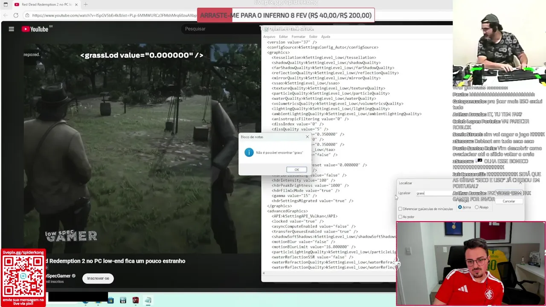Enable the Ao redor checkbox

[x=400, y=217]
